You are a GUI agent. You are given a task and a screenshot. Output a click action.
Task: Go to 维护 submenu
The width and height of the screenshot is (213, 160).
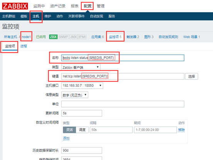(48, 16)
